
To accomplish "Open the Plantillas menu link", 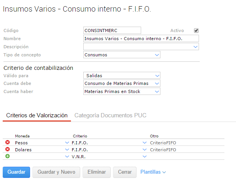I will pos(153,172).
